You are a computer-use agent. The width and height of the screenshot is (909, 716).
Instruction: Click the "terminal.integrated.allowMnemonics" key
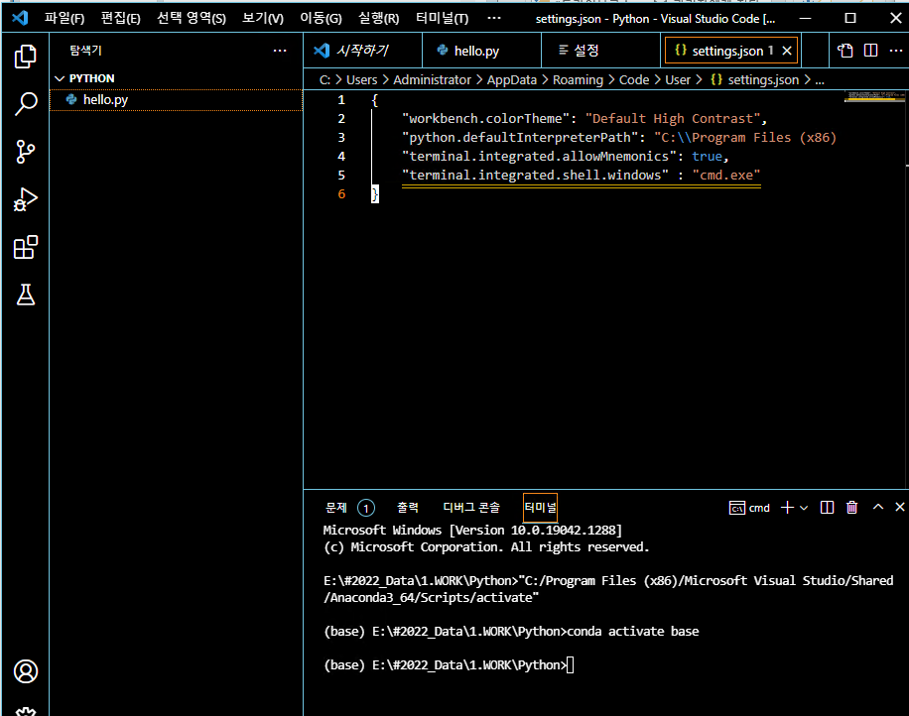pyautogui.click(x=539, y=157)
